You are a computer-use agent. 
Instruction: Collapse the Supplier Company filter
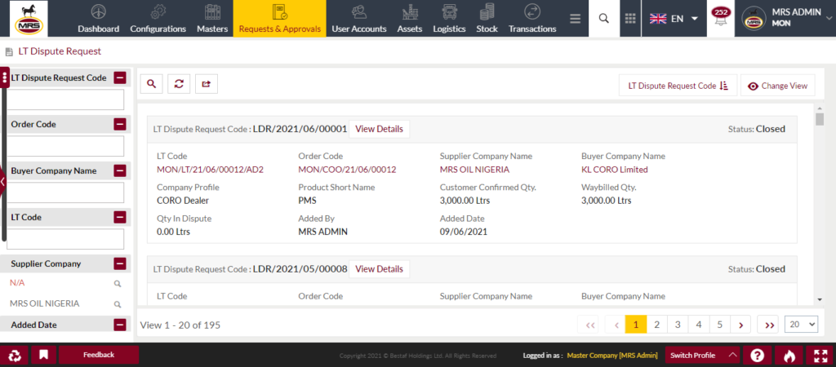click(120, 263)
